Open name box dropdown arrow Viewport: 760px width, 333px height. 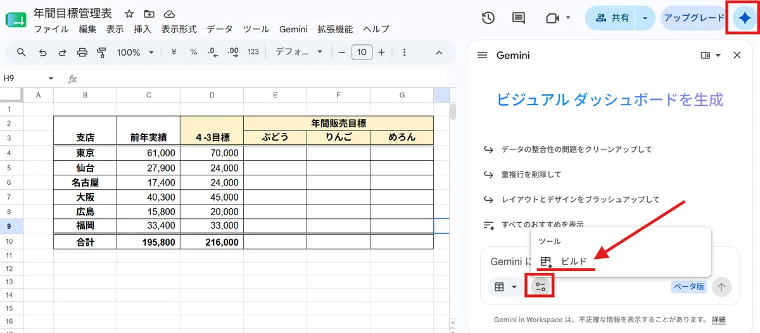point(51,79)
